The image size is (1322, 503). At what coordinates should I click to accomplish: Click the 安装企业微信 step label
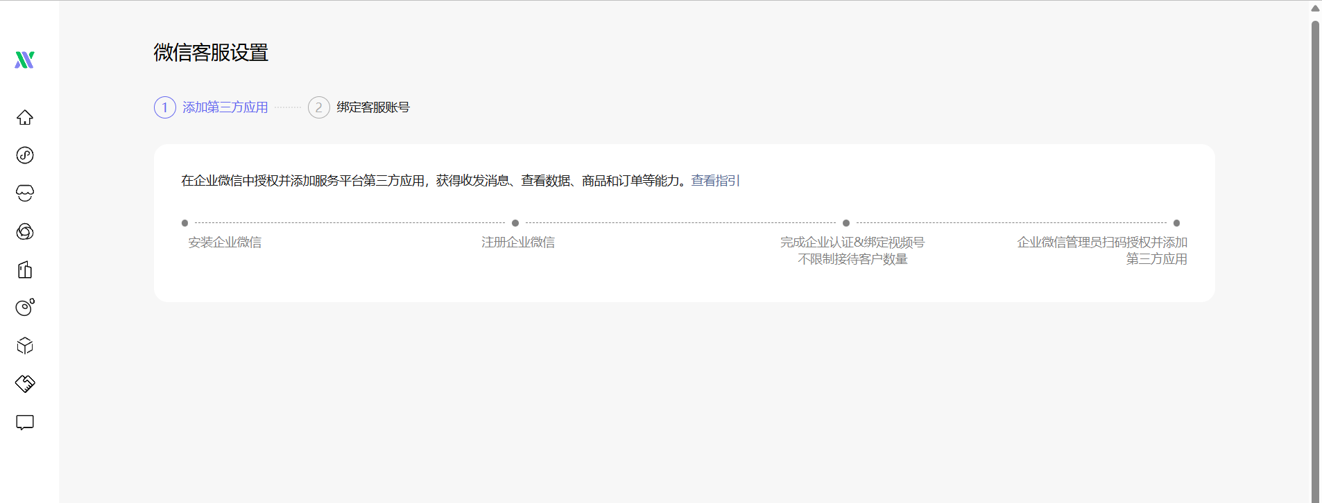[x=225, y=242]
